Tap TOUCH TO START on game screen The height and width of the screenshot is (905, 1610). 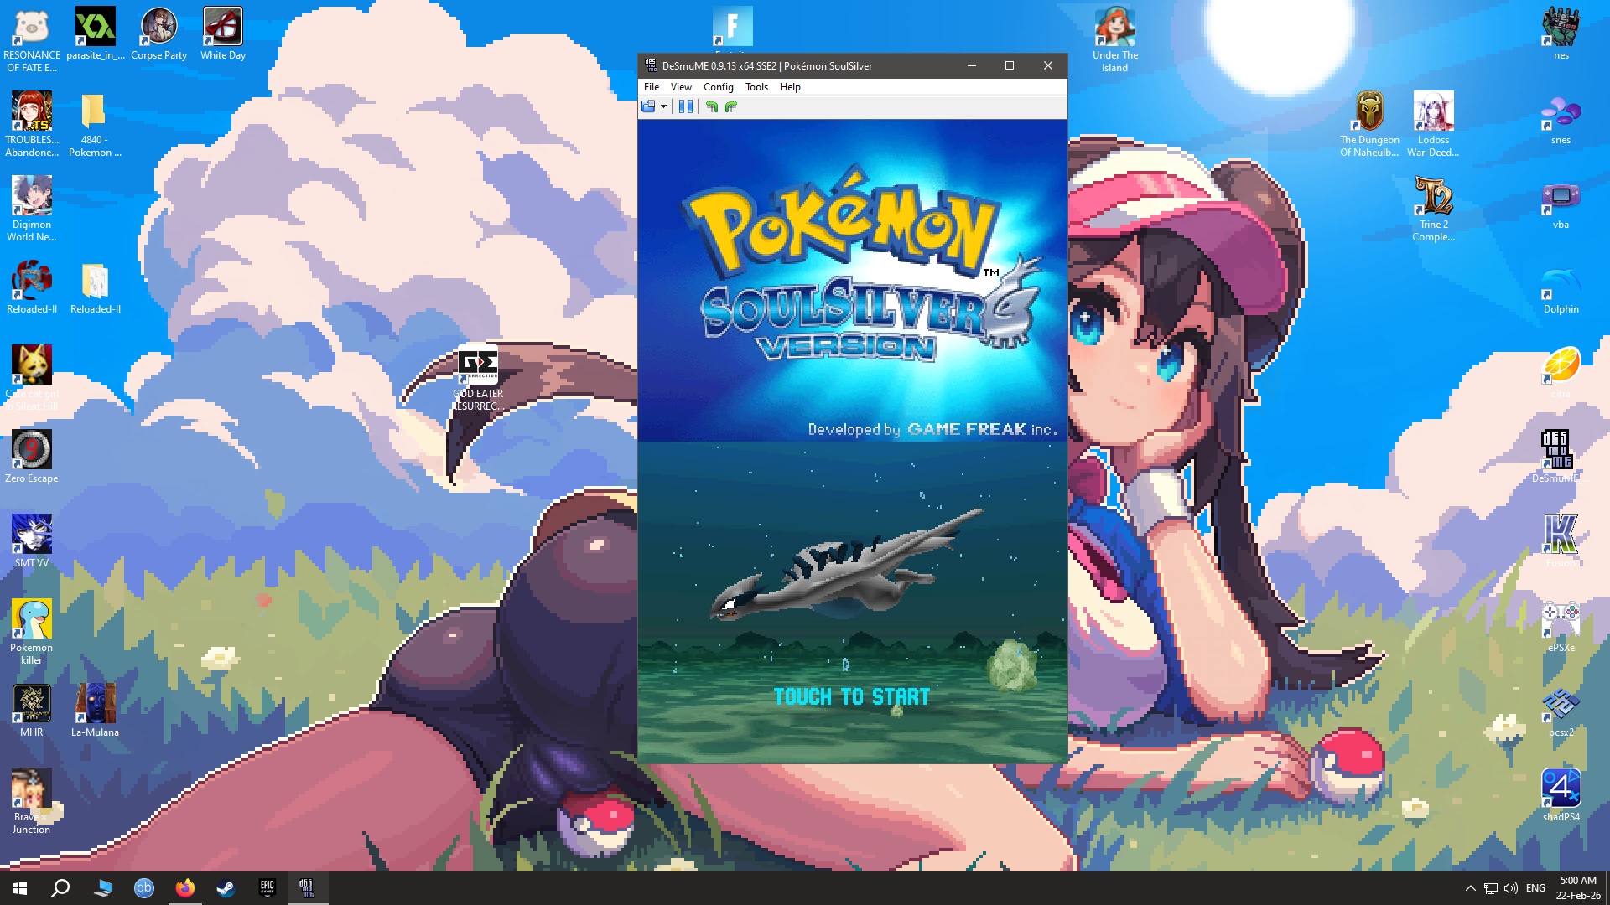tap(851, 697)
